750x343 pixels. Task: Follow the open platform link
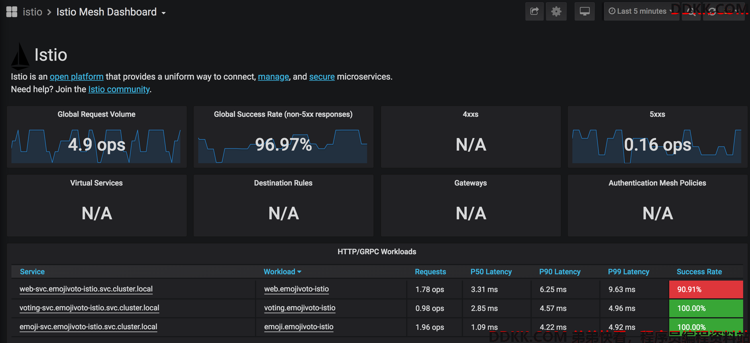pos(76,76)
